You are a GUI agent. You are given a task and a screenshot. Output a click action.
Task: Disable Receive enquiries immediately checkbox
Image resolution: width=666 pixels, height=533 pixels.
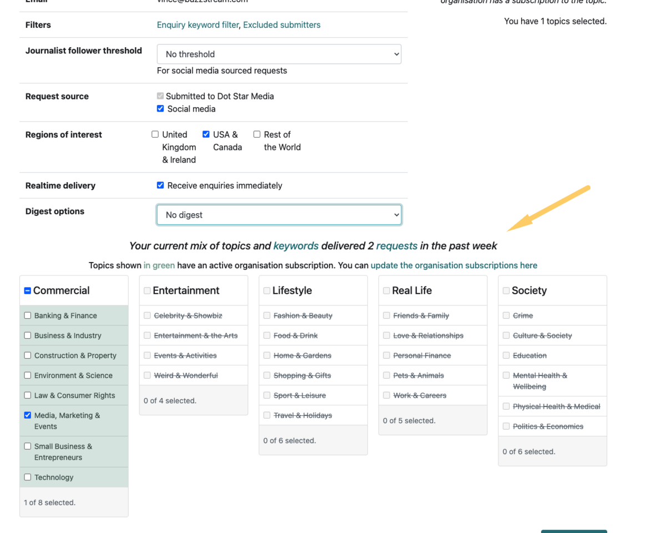coord(160,185)
